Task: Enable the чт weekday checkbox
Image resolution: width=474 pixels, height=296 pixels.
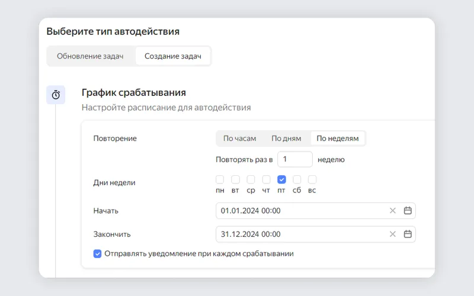Action: point(266,179)
